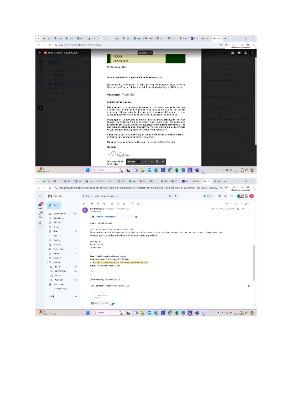Open Gmail main menu hamburger icon

click(x=40, y=196)
